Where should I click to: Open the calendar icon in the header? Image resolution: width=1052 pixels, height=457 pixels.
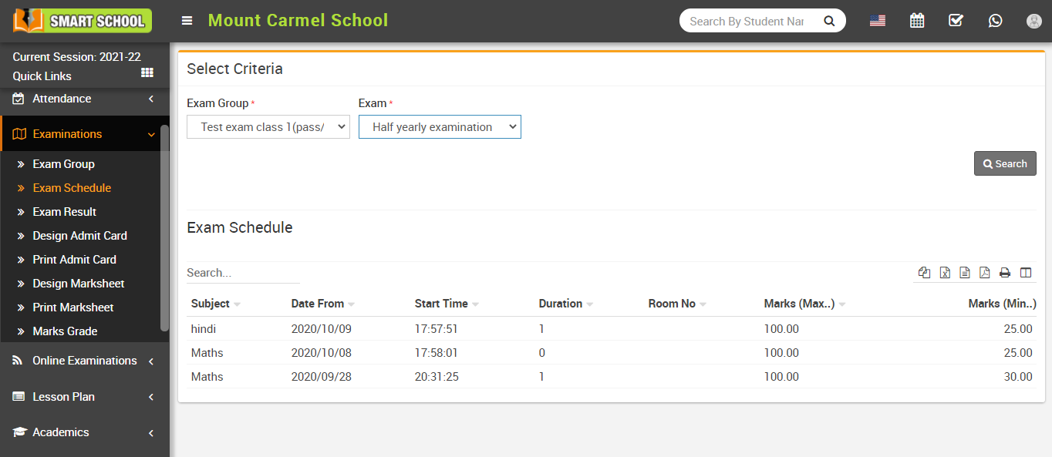coord(916,20)
